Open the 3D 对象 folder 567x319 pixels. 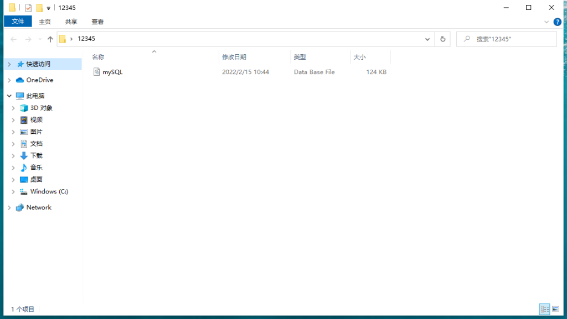[x=41, y=108]
